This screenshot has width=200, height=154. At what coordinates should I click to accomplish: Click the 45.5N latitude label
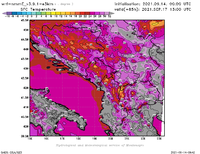point(24,20)
